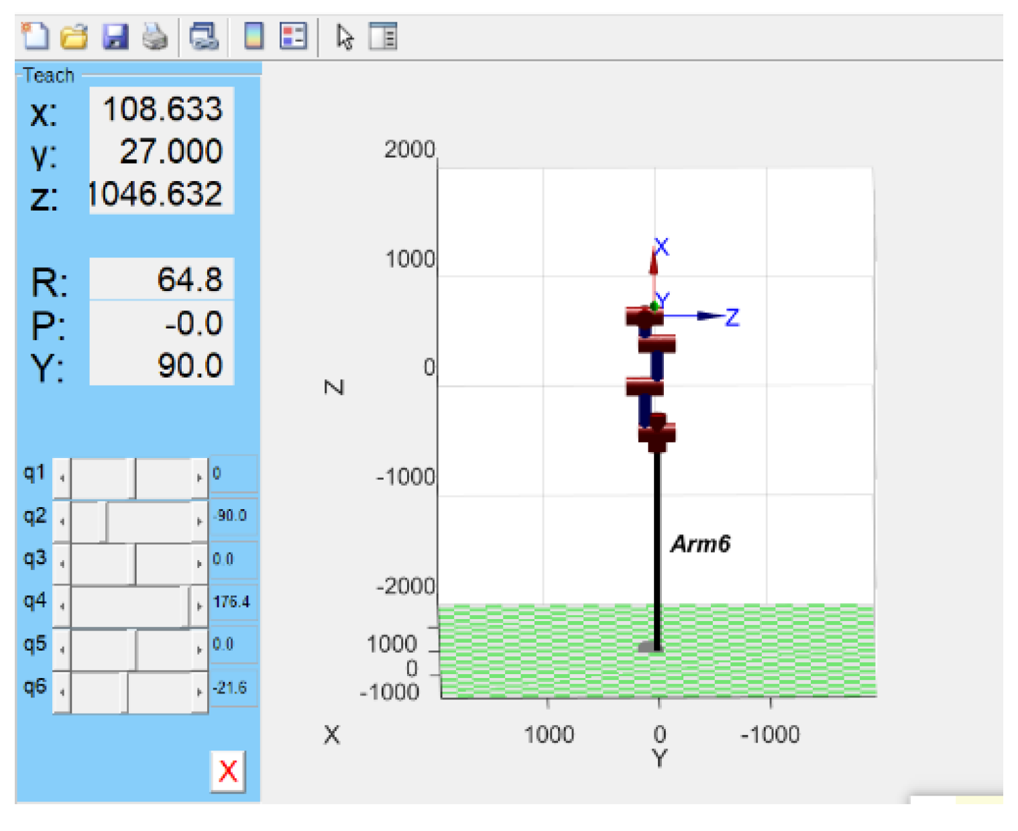Click the q1 angle value field
This screenshot has width=1018, height=831.
click(233, 474)
